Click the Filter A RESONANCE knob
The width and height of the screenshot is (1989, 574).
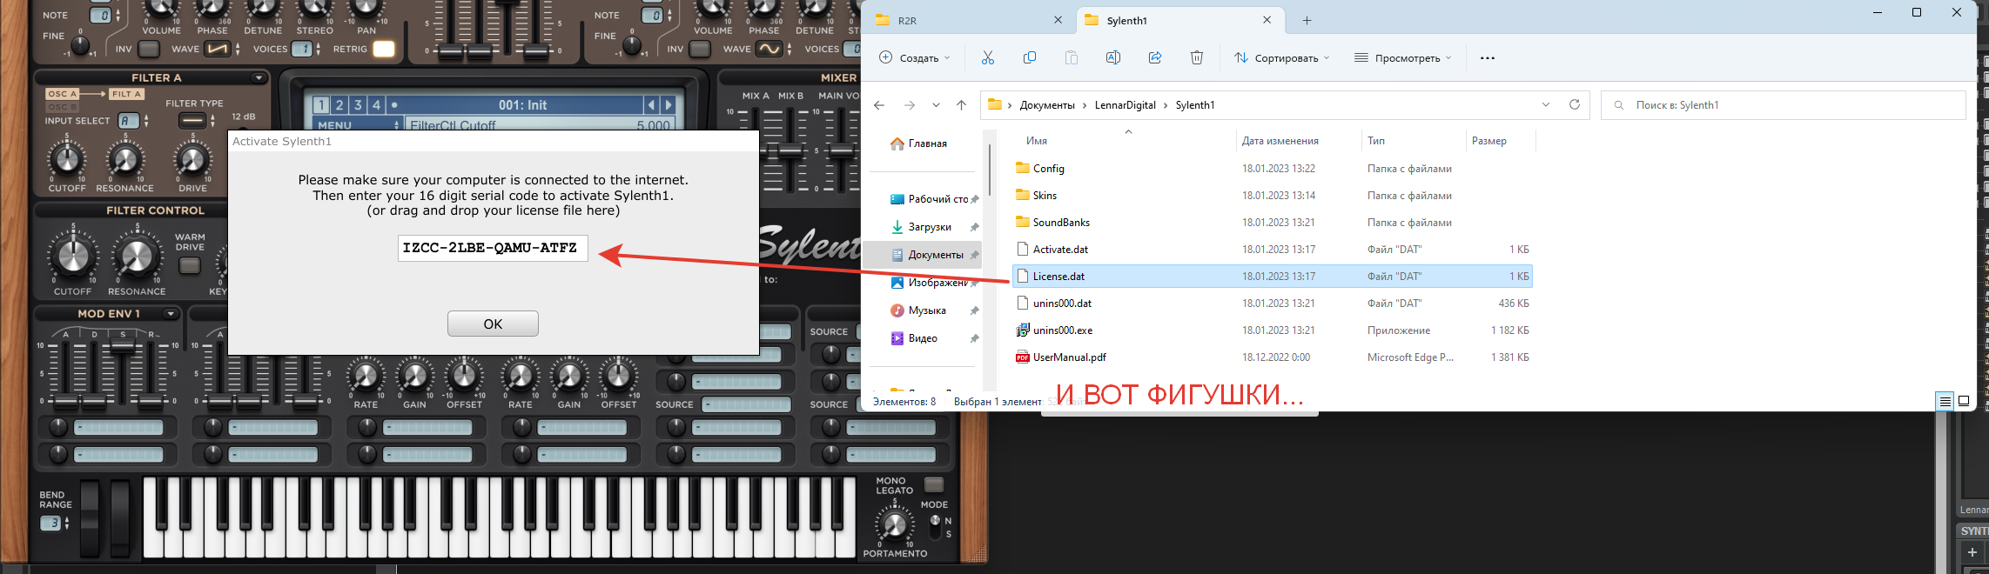(124, 159)
